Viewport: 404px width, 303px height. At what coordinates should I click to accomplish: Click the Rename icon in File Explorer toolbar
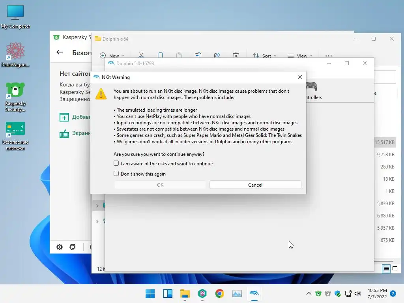tap(198, 55)
